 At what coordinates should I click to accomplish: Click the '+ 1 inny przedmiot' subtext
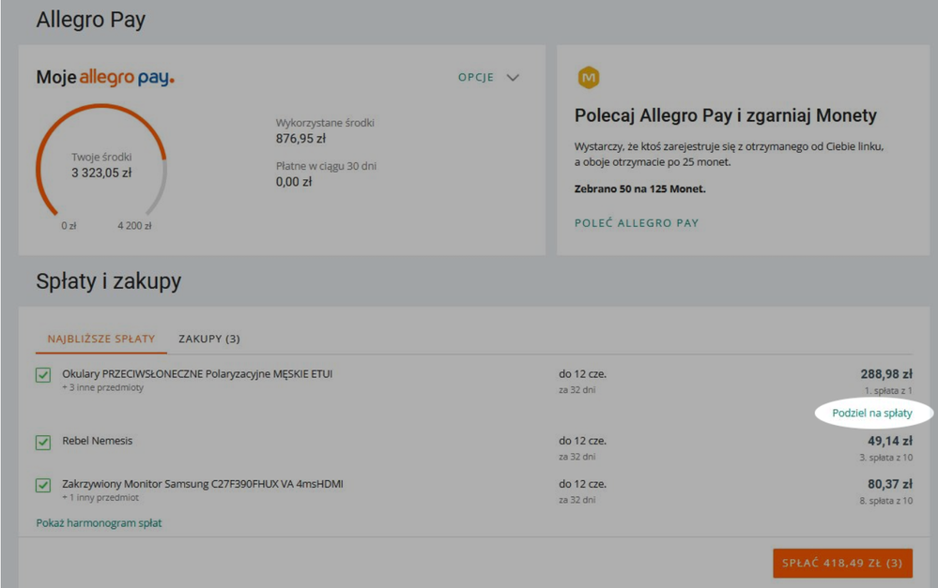(100, 498)
